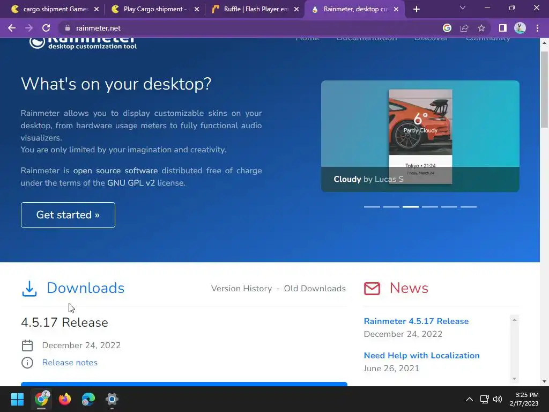Bookmark this page with the star icon
This screenshot has width=549, height=412.
pyautogui.click(x=481, y=28)
